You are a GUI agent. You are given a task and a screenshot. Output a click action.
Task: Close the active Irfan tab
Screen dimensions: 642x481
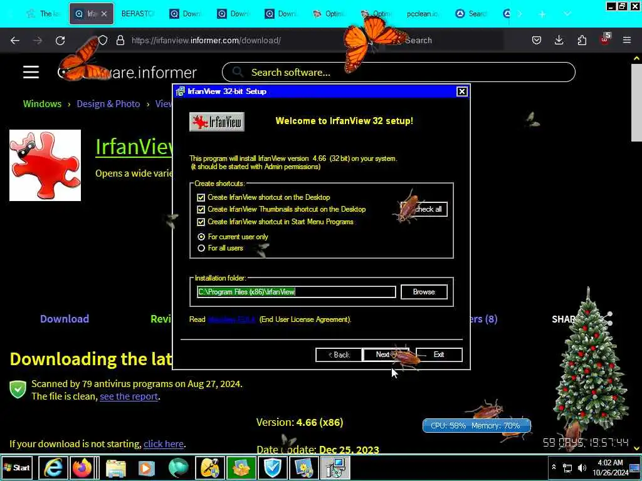(104, 14)
